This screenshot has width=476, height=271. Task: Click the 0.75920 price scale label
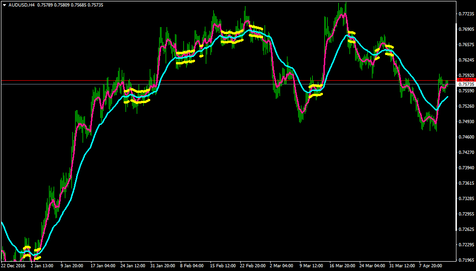coord(466,75)
